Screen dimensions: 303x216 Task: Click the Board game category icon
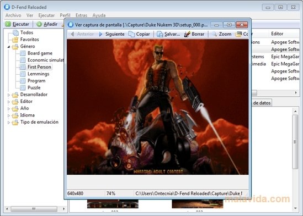pyautogui.click(x=23, y=53)
